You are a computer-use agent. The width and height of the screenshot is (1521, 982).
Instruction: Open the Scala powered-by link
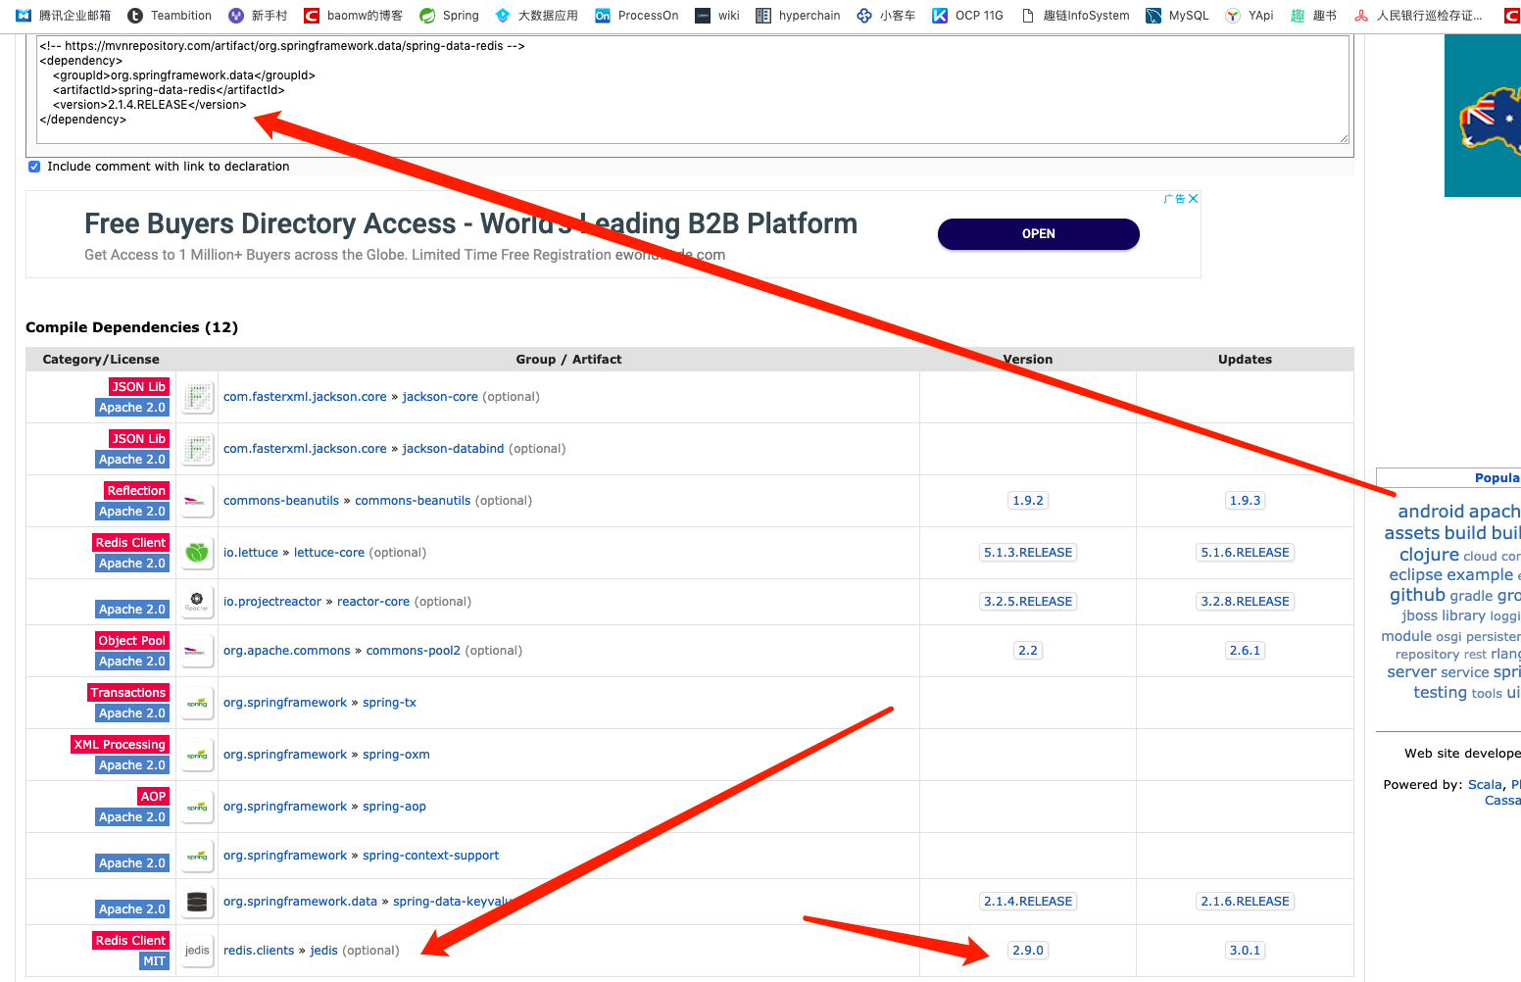[x=1485, y=785]
